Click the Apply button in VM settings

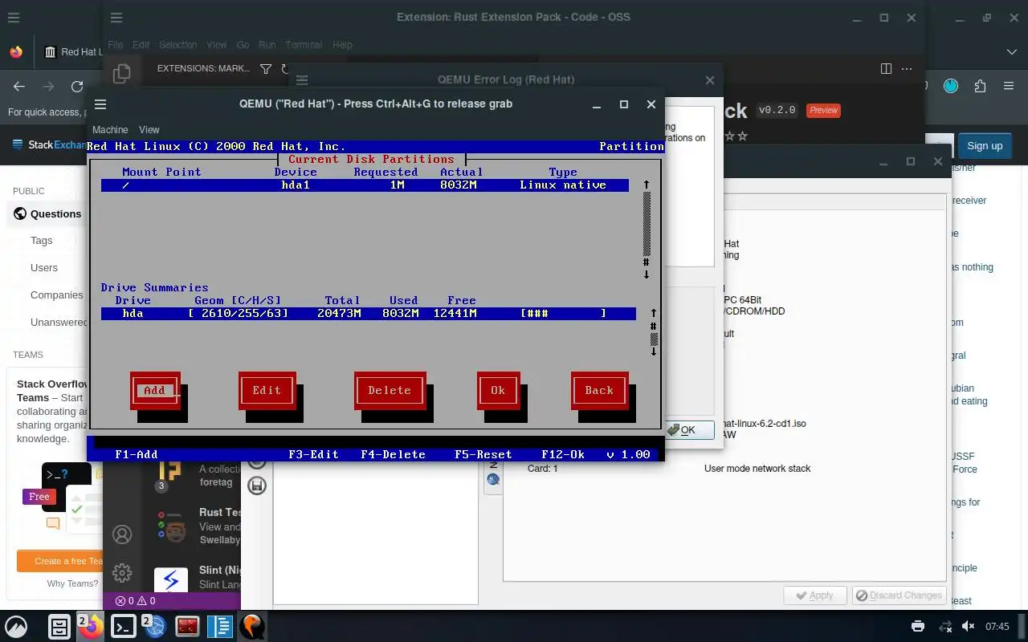coord(814,595)
